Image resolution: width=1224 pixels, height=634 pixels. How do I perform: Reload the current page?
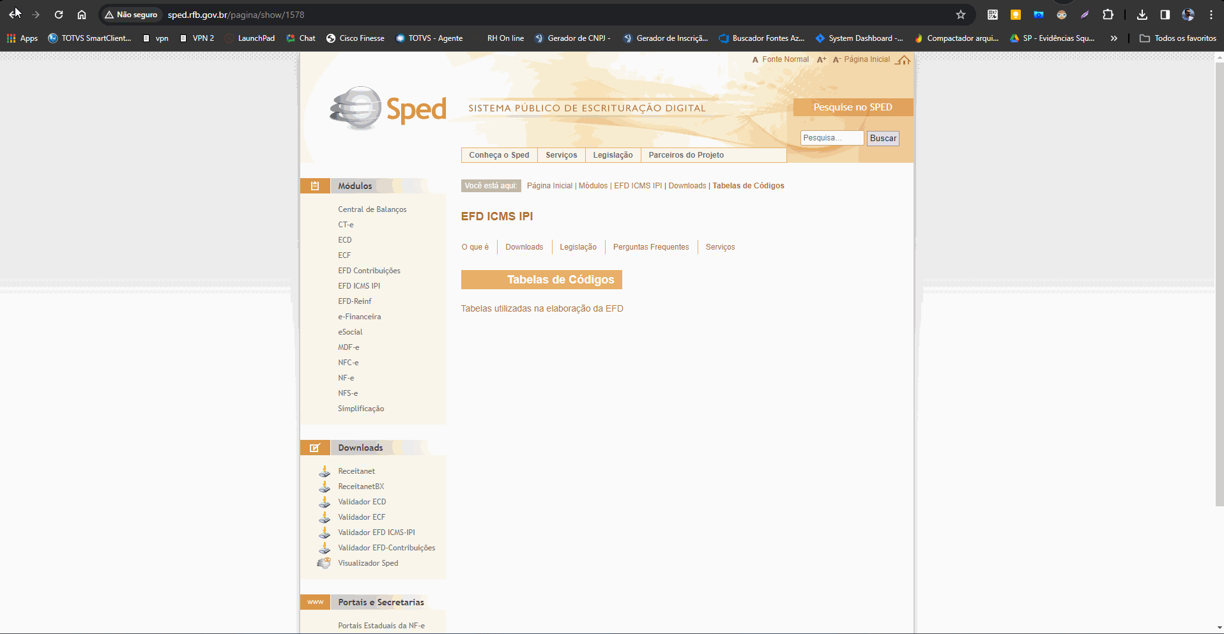point(59,15)
